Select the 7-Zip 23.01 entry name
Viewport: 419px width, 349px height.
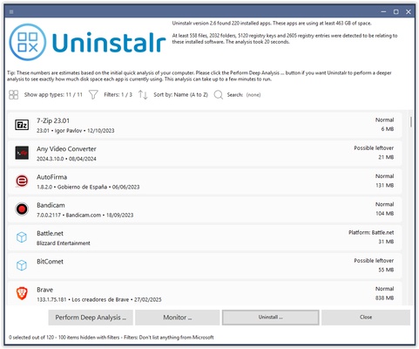53,120
